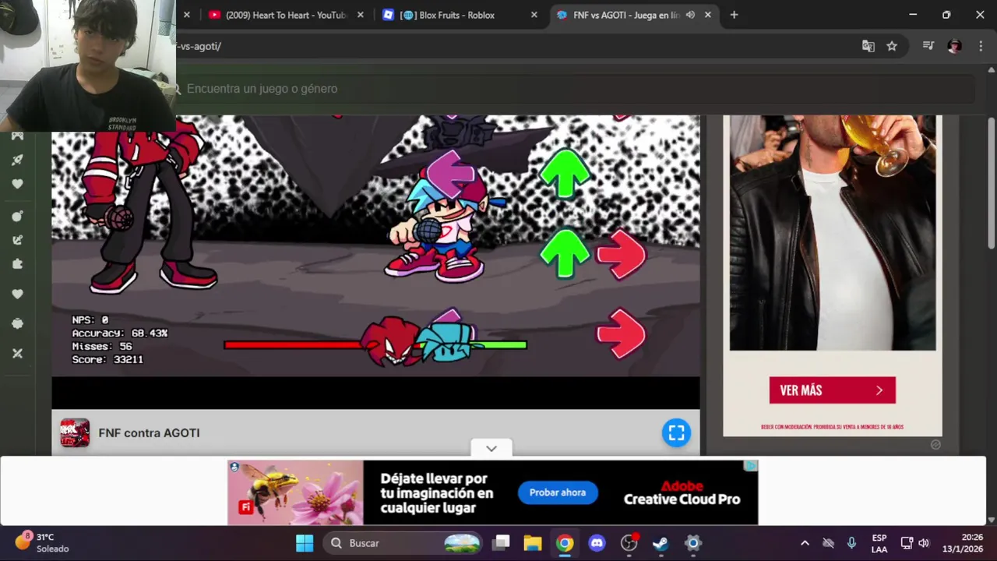
Task: Bookmark this page with the star icon
Action: point(892,46)
